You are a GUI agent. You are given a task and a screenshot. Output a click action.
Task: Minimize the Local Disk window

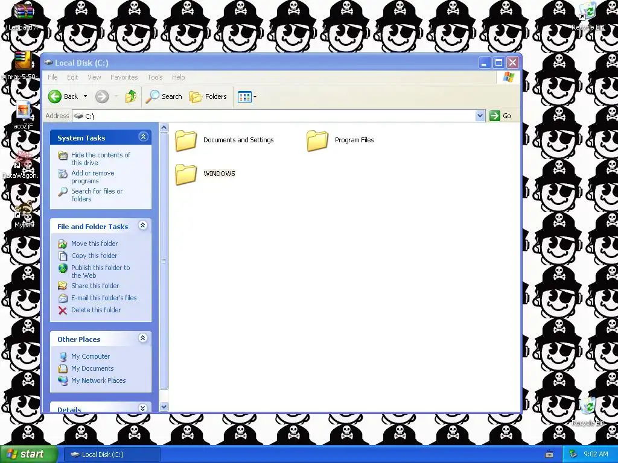click(x=485, y=63)
